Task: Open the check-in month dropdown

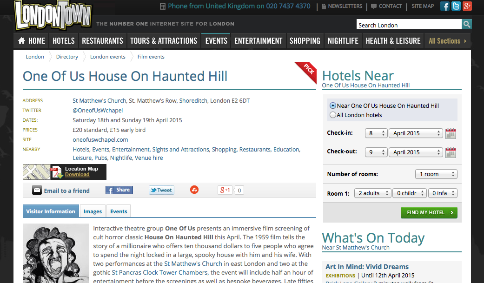Action: (415, 133)
